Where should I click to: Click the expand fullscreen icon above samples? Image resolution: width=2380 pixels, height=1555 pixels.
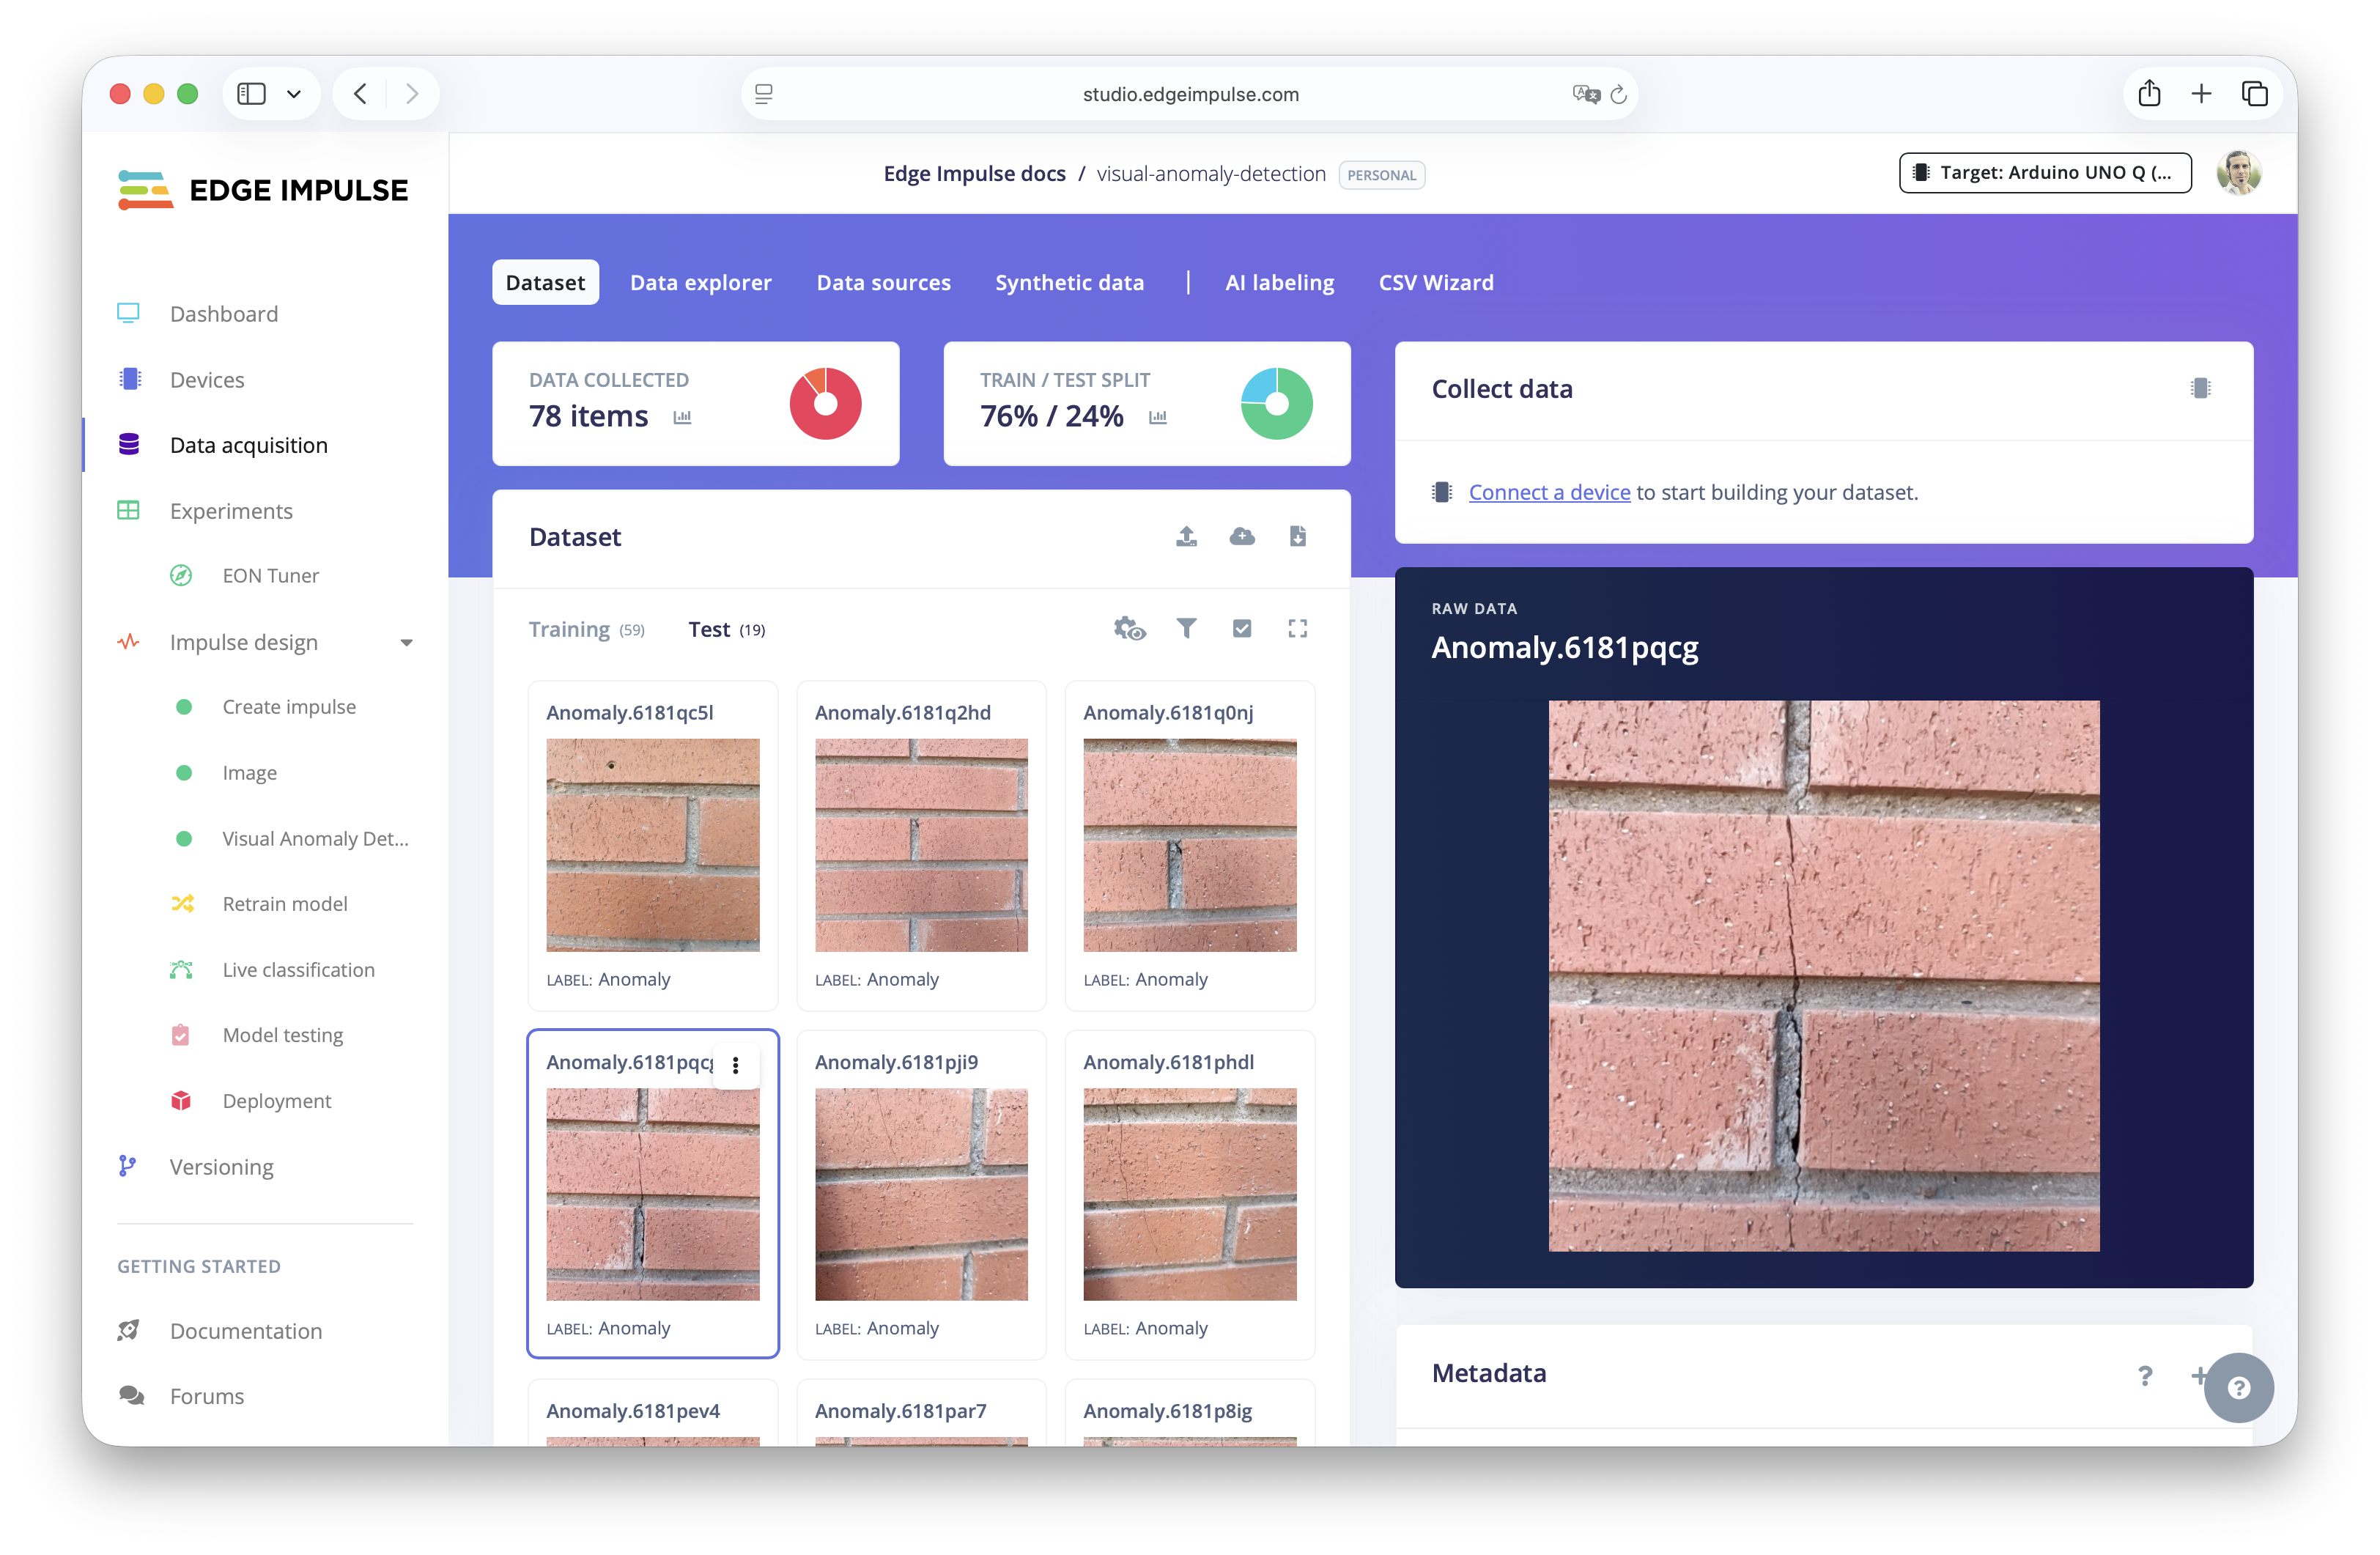tap(1297, 628)
